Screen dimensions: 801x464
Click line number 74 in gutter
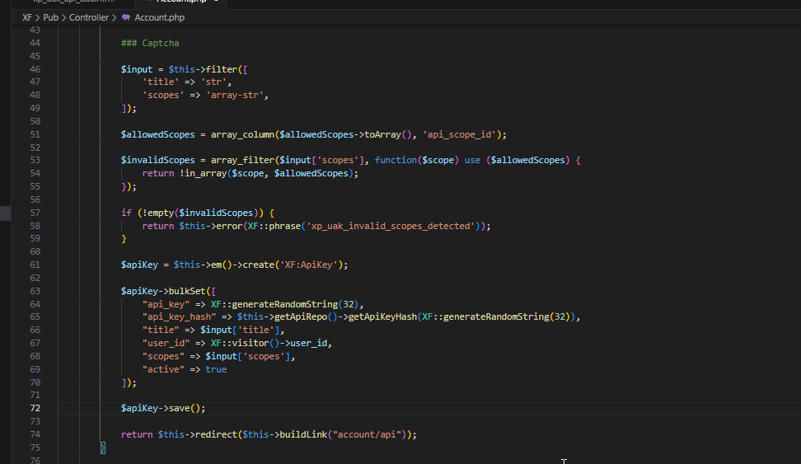tap(35, 434)
